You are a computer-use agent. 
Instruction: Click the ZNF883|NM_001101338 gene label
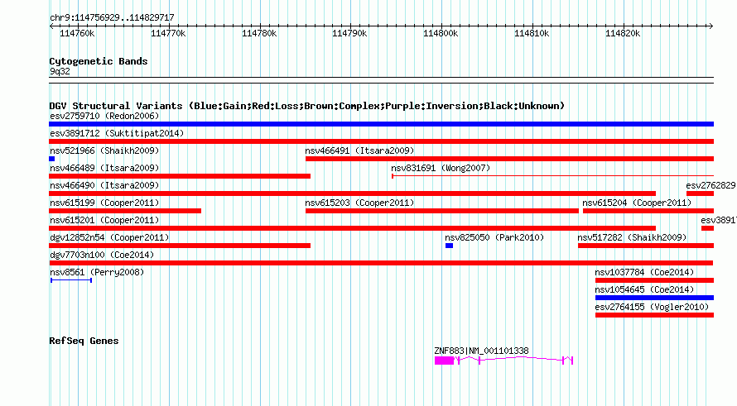[481, 351]
